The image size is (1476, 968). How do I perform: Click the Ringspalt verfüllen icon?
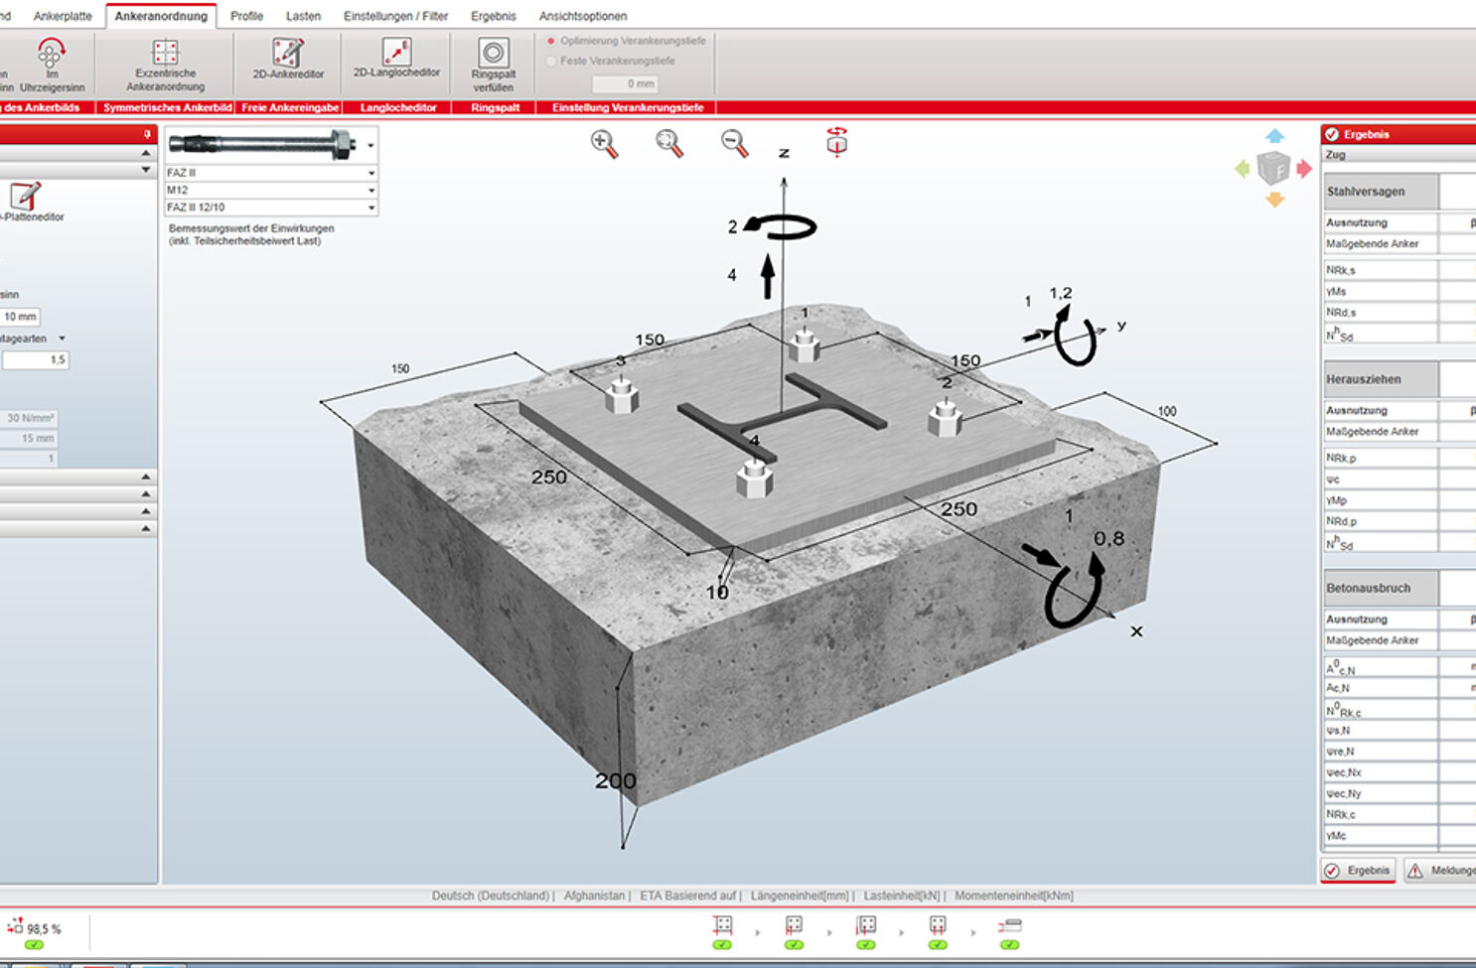[494, 63]
